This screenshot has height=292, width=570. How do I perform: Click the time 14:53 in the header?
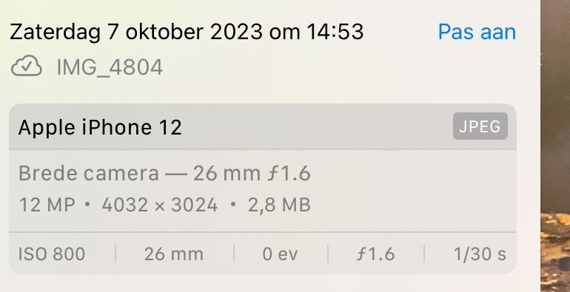point(335,32)
